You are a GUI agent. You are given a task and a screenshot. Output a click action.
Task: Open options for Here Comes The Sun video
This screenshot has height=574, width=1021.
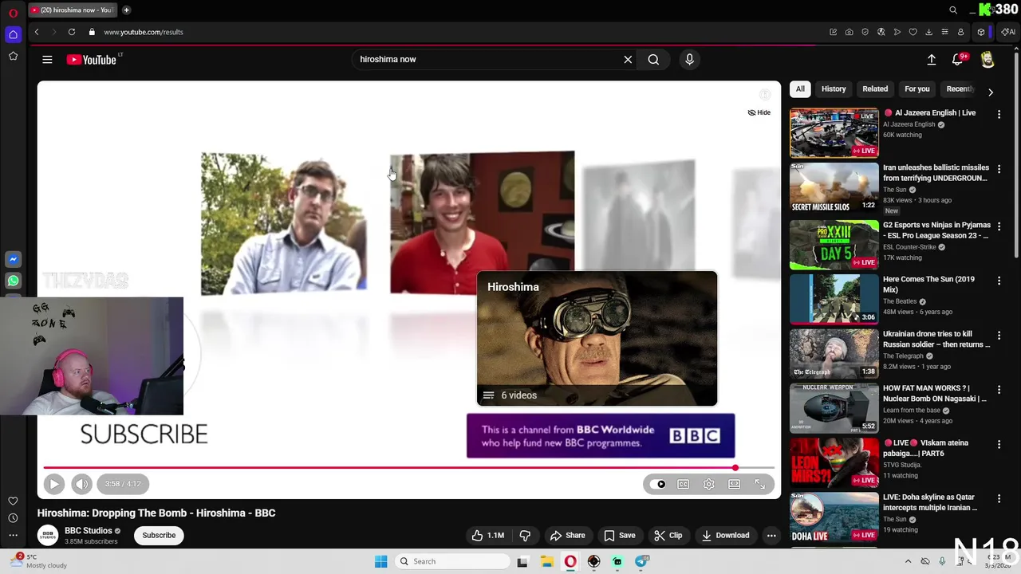(999, 281)
